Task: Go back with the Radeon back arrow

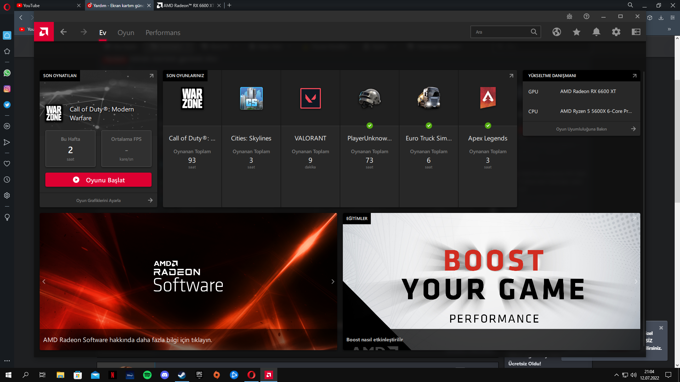Action: tap(64, 32)
